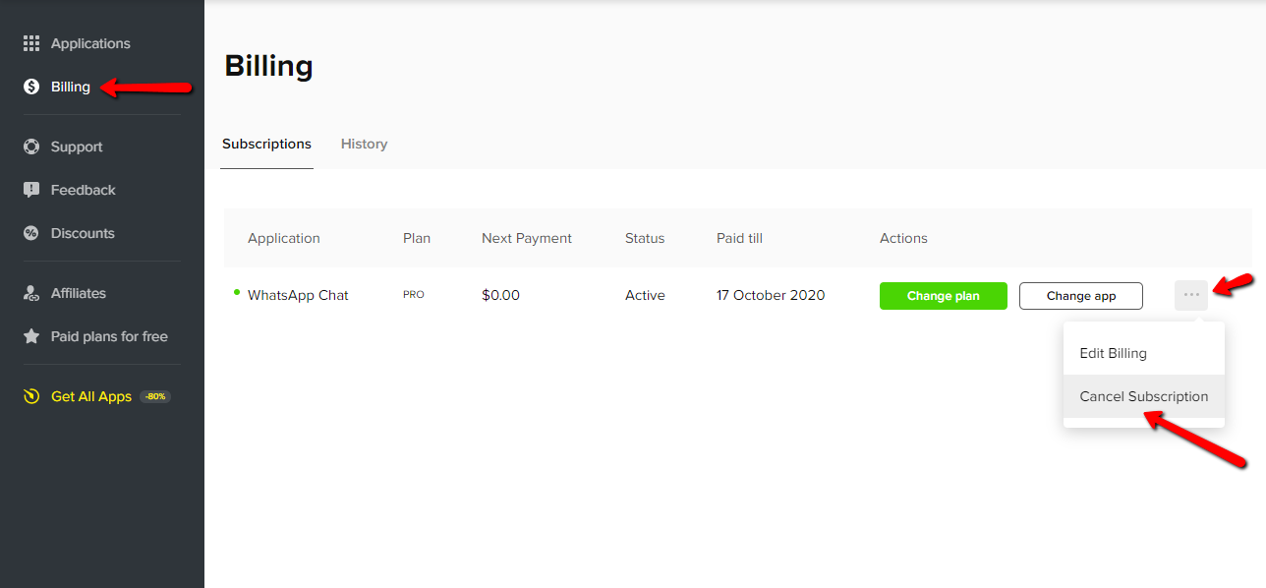The image size is (1266, 588).
Task: Click the Get All Apps yellow icon
Action: [x=31, y=396]
